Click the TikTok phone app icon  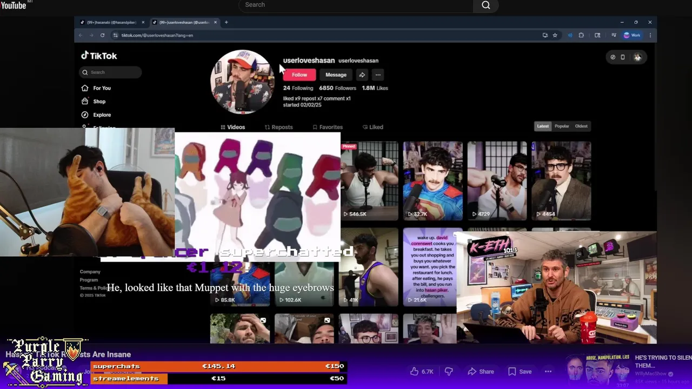click(623, 57)
